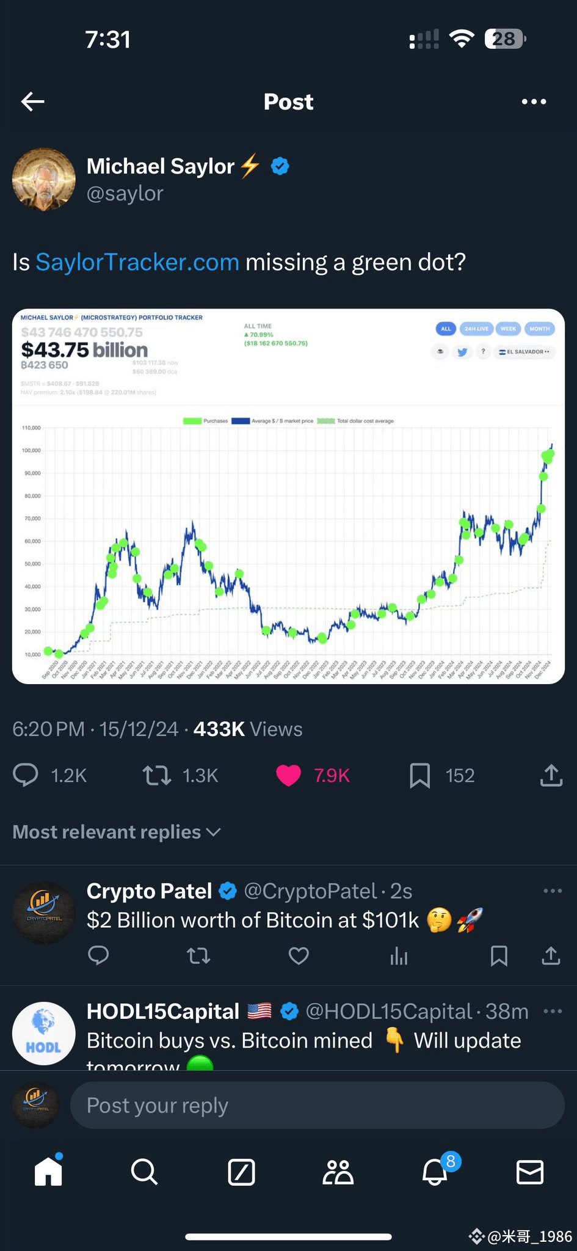
Task: Toggle the like heart on the post
Action: pos(289,775)
